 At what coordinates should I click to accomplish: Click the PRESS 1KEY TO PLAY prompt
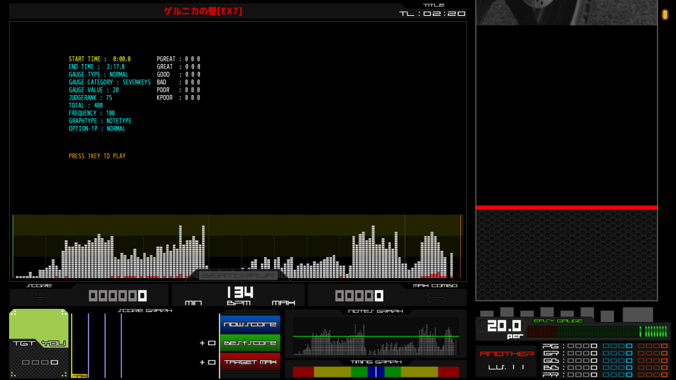(x=97, y=156)
